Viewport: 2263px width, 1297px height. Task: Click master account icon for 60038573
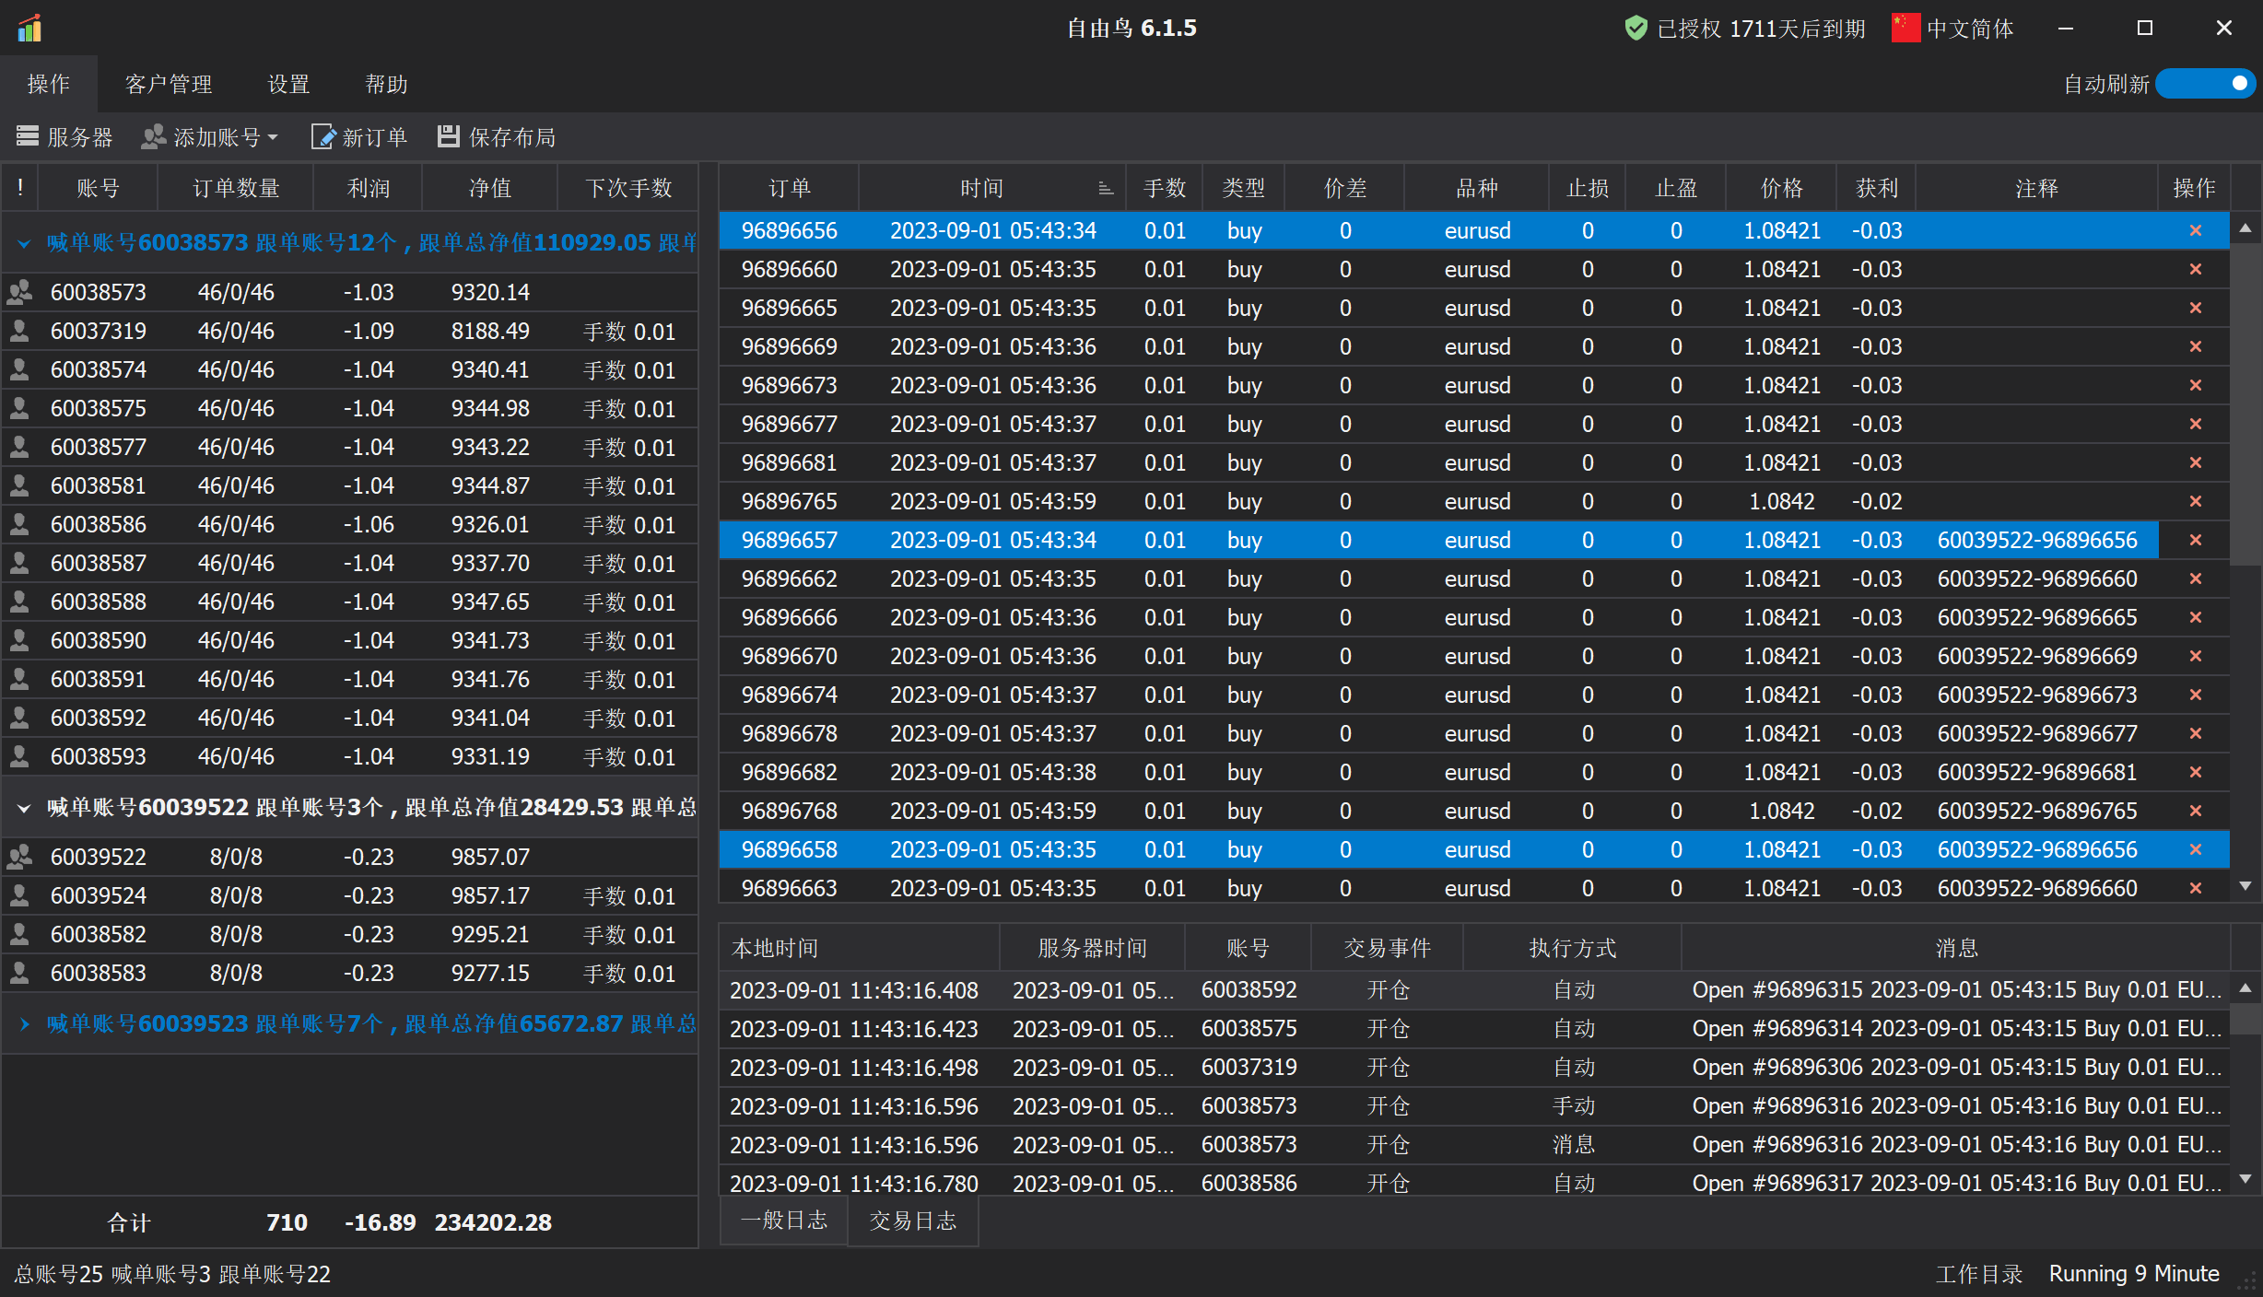[20, 292]
